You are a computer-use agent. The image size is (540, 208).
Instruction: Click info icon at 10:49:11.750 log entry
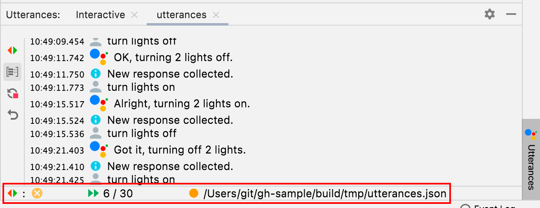coord(96,74)
